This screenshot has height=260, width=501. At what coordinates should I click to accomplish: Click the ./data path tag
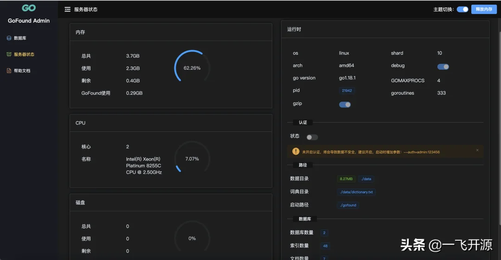[x=366, y=179]
